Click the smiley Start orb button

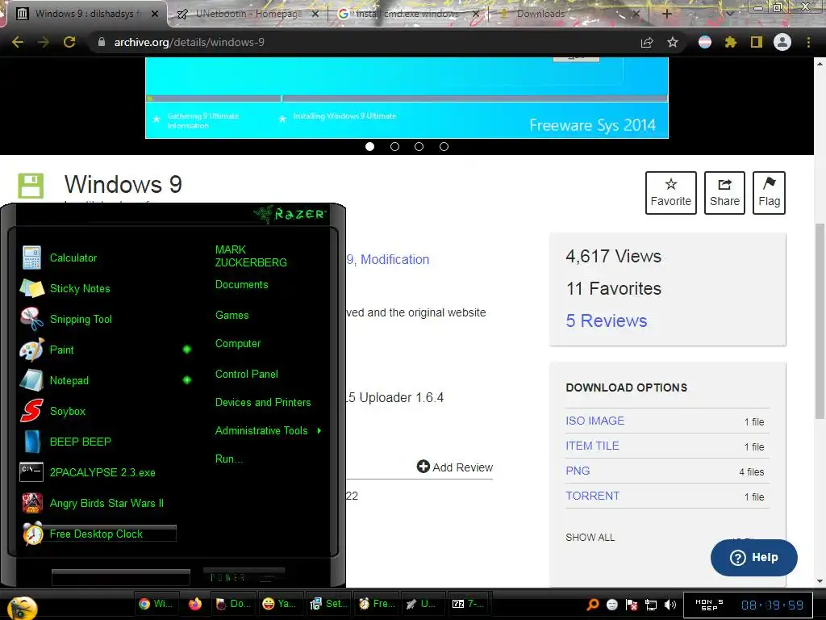pos(23,607)
